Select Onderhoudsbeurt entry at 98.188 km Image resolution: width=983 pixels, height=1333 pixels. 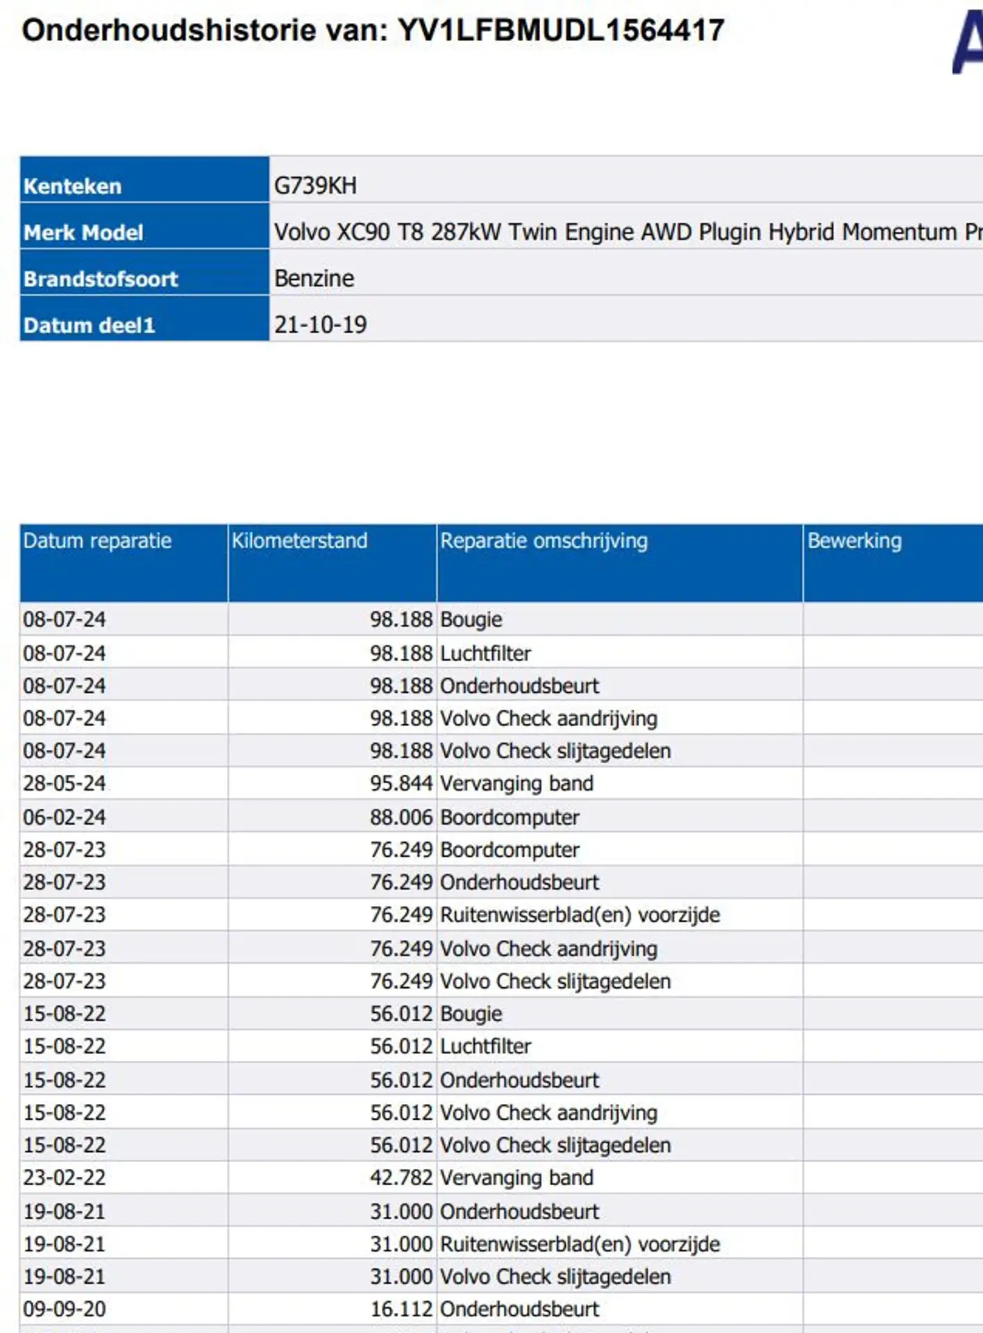tap(519, 685)
